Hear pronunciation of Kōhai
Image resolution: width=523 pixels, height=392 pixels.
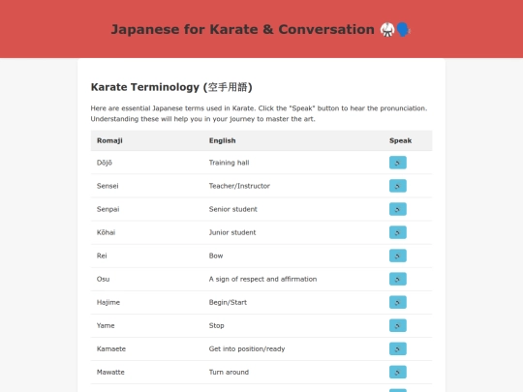point(398,232)
